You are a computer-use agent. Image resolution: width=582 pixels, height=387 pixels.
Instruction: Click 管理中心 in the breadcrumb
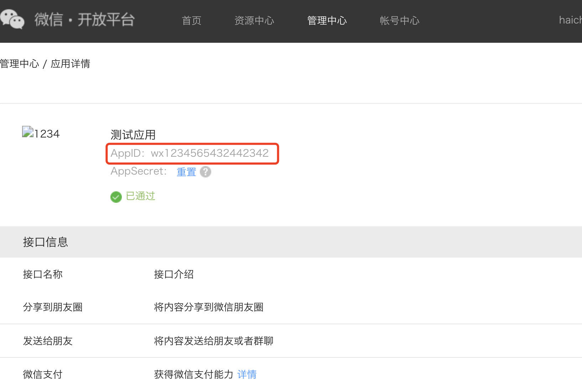20,64
